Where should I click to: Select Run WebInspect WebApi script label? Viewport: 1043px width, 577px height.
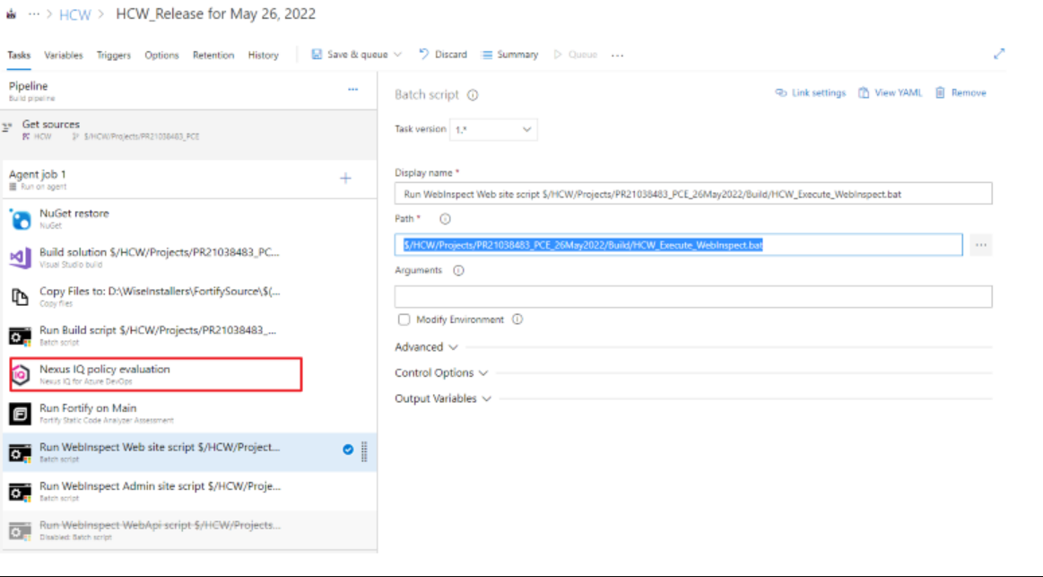(x=160, y=525)
